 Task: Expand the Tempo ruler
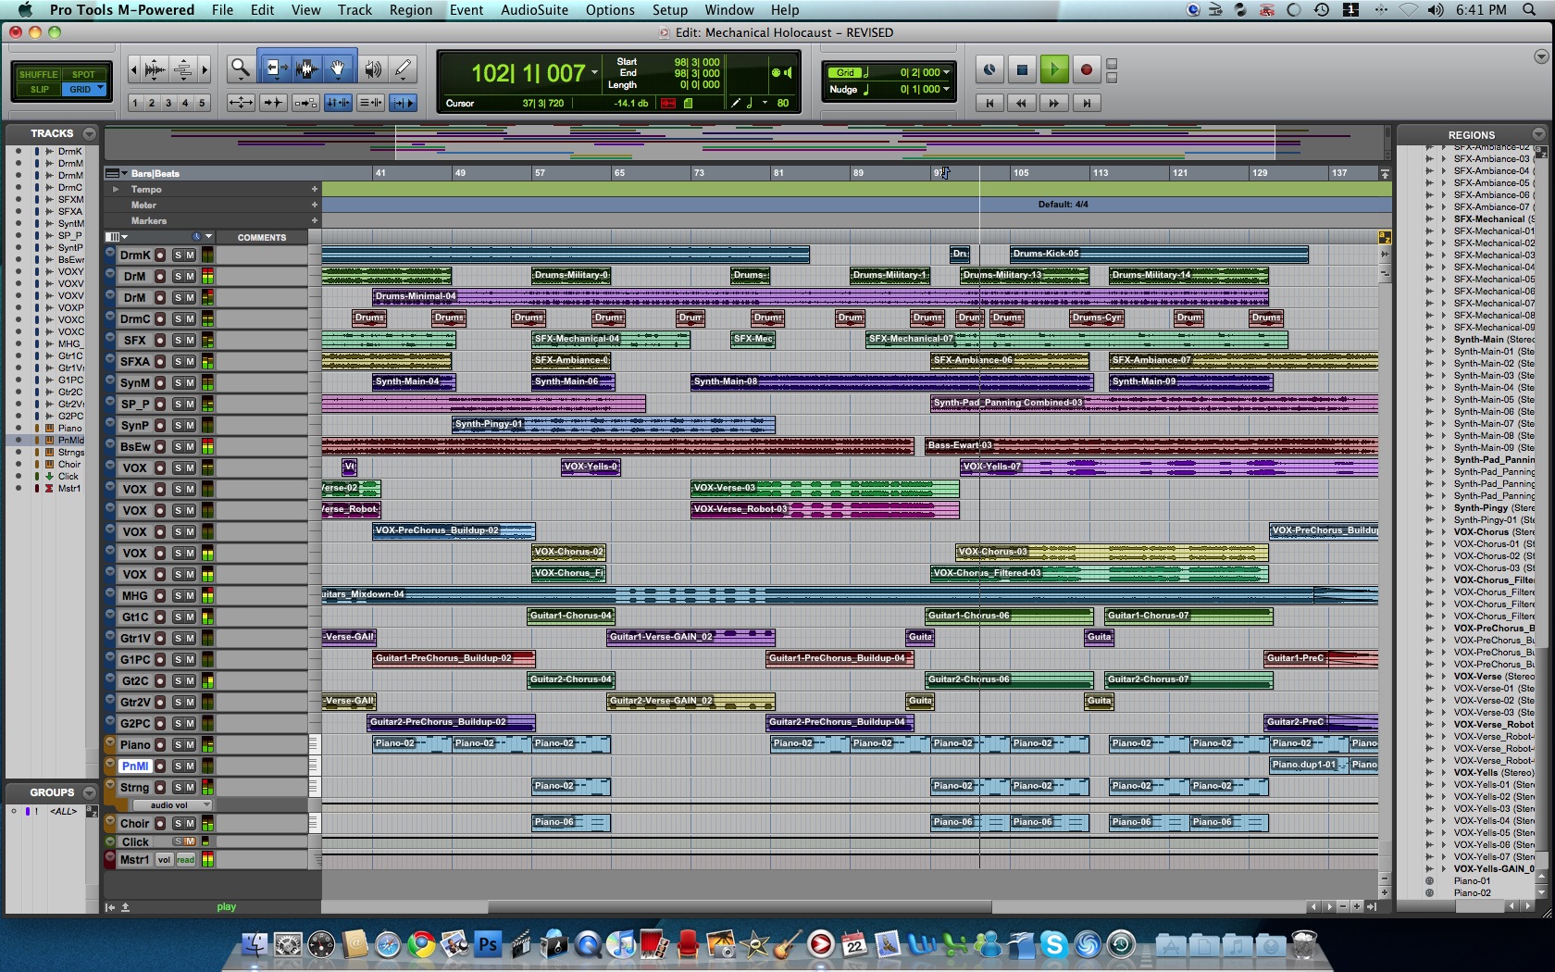pyautogui.click(x=116, y=189)
